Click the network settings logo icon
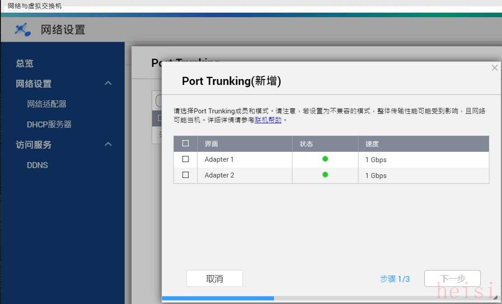Screen dimensions: 502x304 [x=23, y=30]
